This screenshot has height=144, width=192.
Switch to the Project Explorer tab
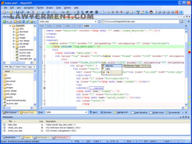click(x=28, y=112)
